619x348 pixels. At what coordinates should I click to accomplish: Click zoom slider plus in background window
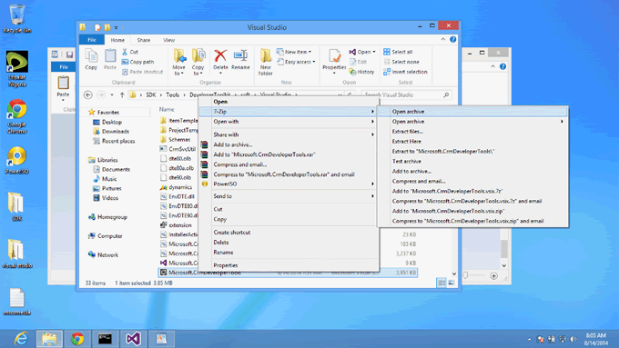494,276
